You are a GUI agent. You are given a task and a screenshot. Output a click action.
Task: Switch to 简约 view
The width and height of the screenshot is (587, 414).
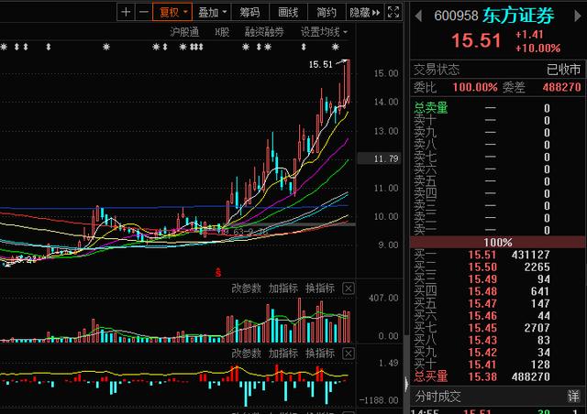pyautogui.click(x=327, y=12)
